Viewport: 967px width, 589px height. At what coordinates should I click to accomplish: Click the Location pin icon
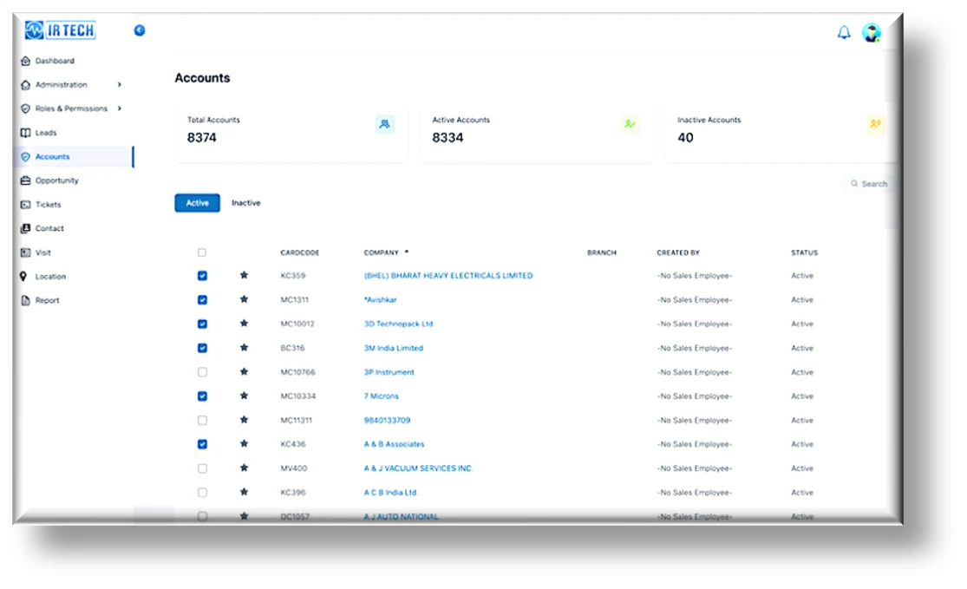pos(23,277)
